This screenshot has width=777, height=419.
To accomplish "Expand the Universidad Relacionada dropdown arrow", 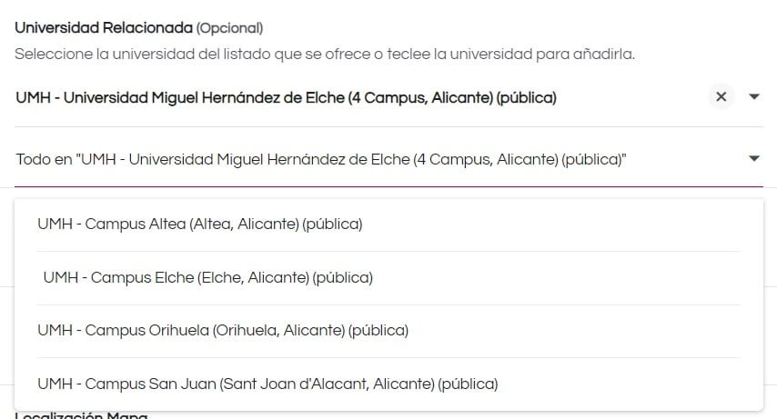I will [x=754, y=96].
